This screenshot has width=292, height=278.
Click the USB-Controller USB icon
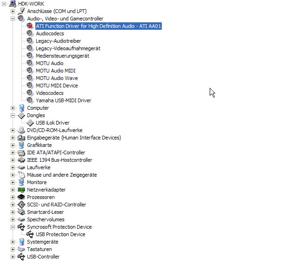click(21, 257)
